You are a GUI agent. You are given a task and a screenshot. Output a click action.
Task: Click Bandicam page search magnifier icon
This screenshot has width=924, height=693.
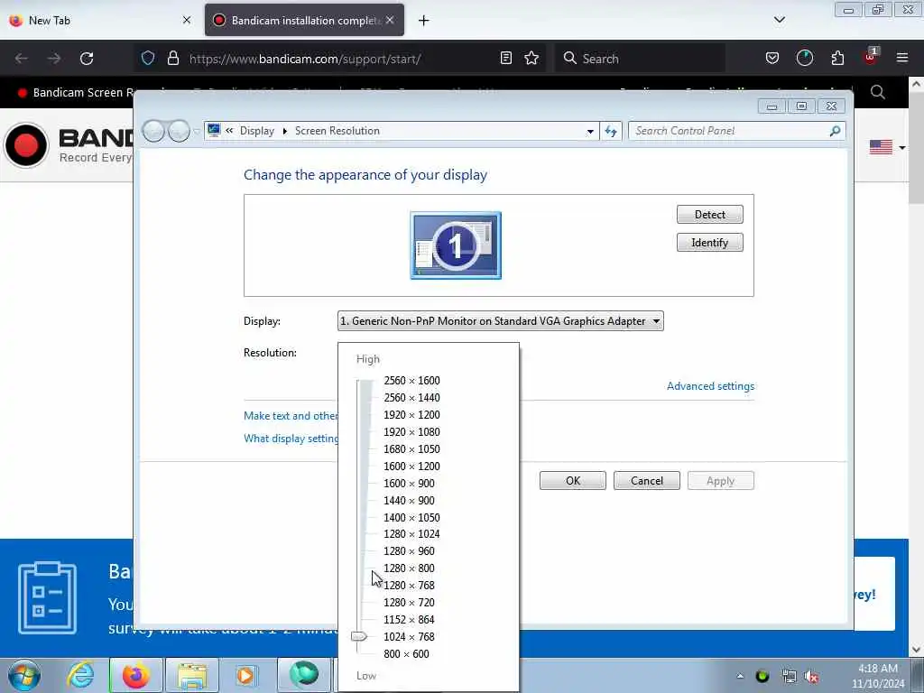coord(877,92)
